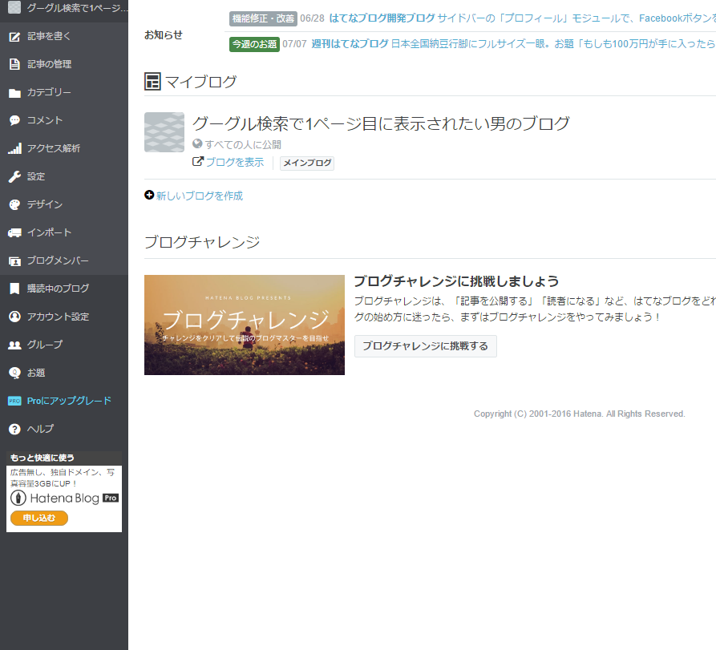Click the blog thumbnail image in マイブログ
716x650 pixels.
click(164, 132)
